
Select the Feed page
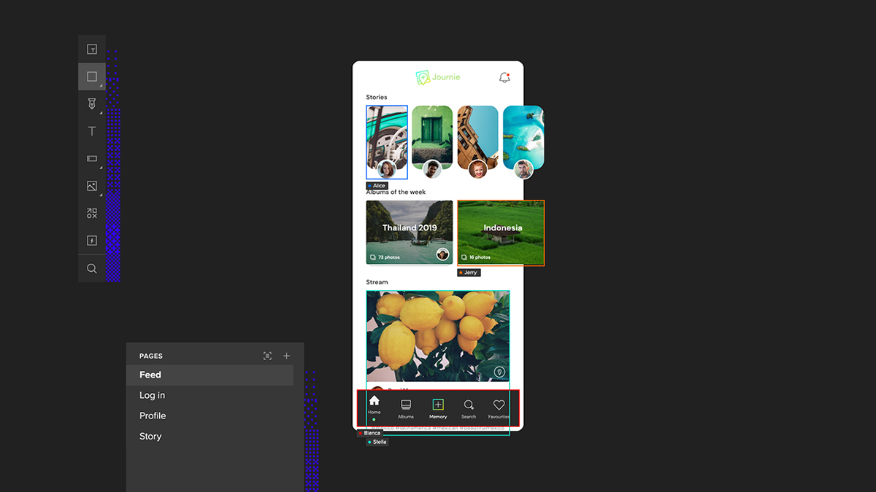(x=150, y=375)
